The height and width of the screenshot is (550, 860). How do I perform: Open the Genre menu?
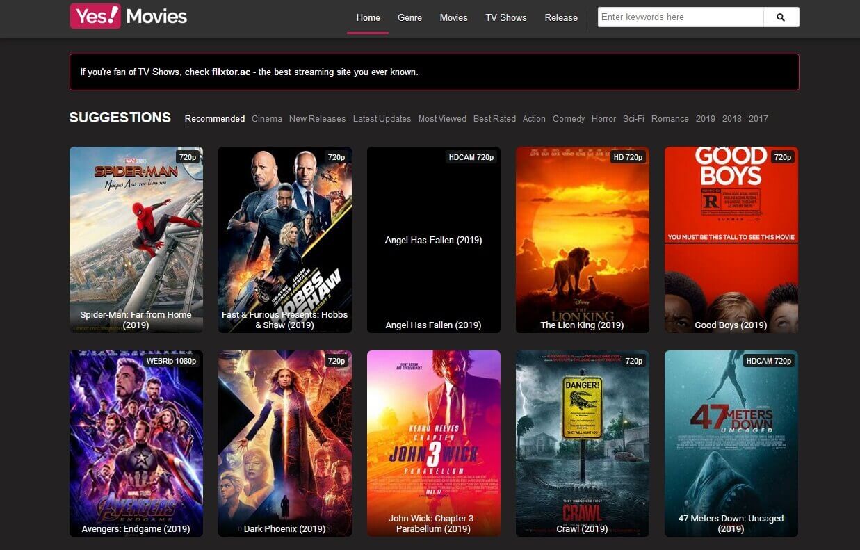pyautogui.click(x=409, y=17)
